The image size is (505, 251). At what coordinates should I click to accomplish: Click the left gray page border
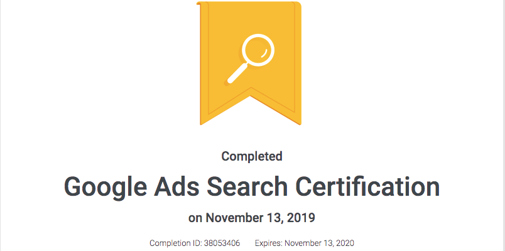click(1, 125)
